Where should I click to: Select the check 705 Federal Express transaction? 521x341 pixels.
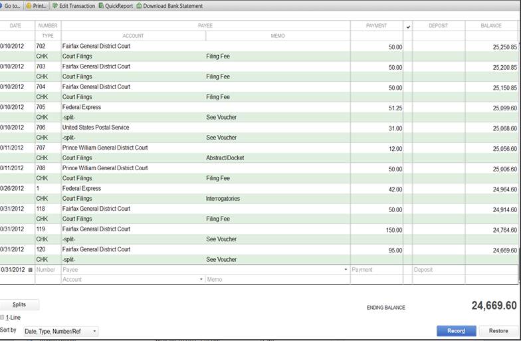click(199, 107)
